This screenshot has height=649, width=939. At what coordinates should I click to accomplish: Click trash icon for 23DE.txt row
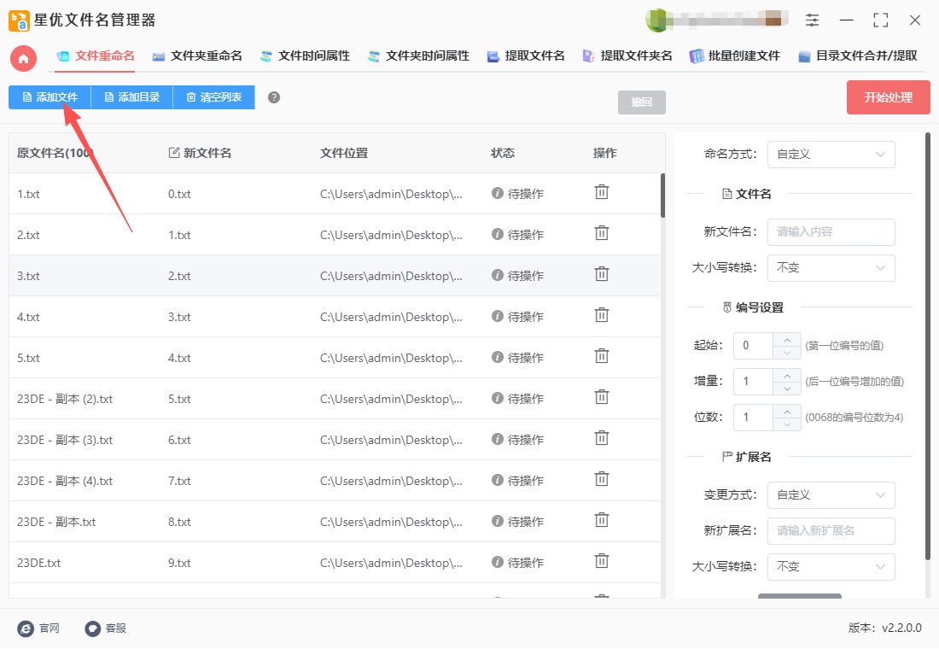click(x=602, y=562)
